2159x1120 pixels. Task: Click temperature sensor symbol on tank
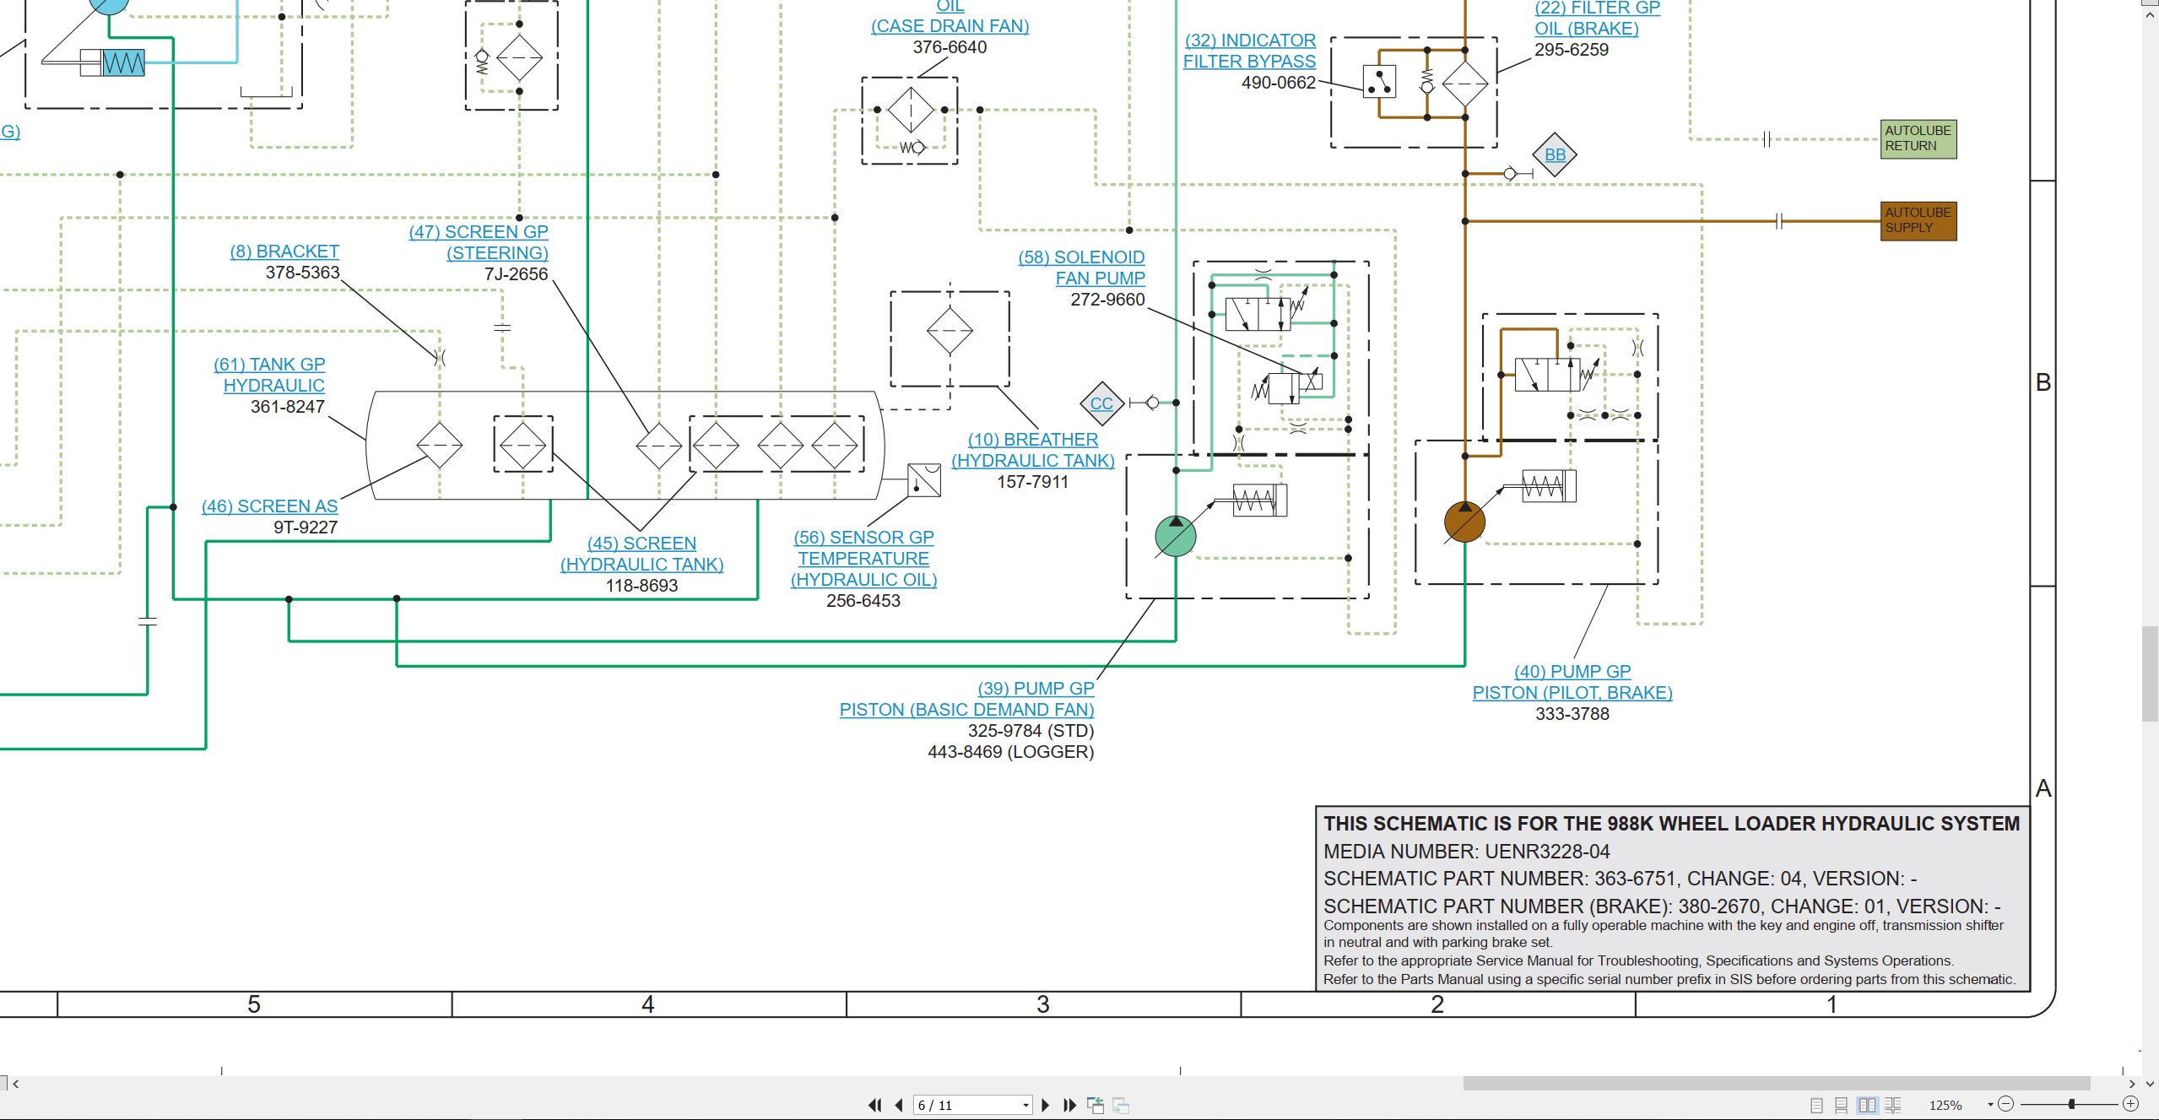point(924,480)
